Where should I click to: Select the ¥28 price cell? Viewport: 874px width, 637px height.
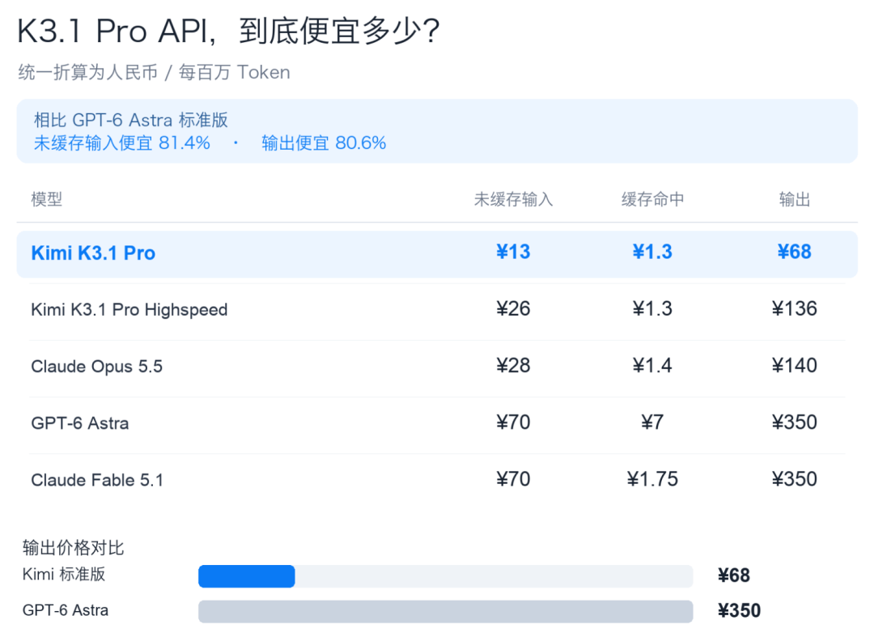point(513,366)
